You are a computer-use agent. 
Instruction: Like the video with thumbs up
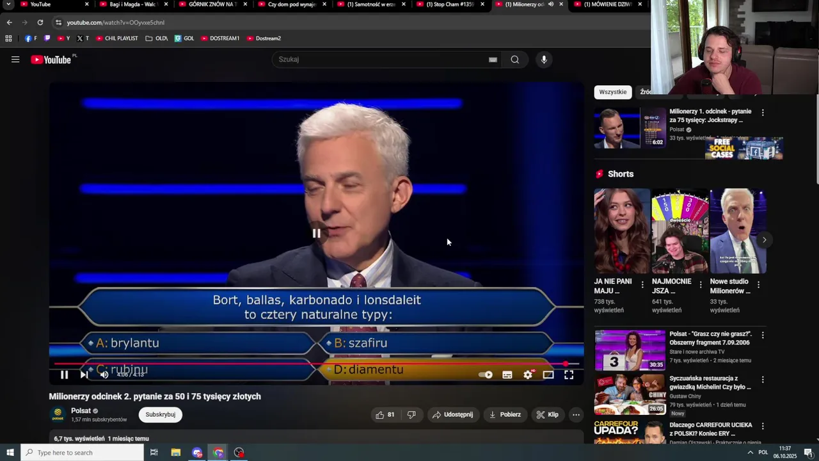coord(385,414)
